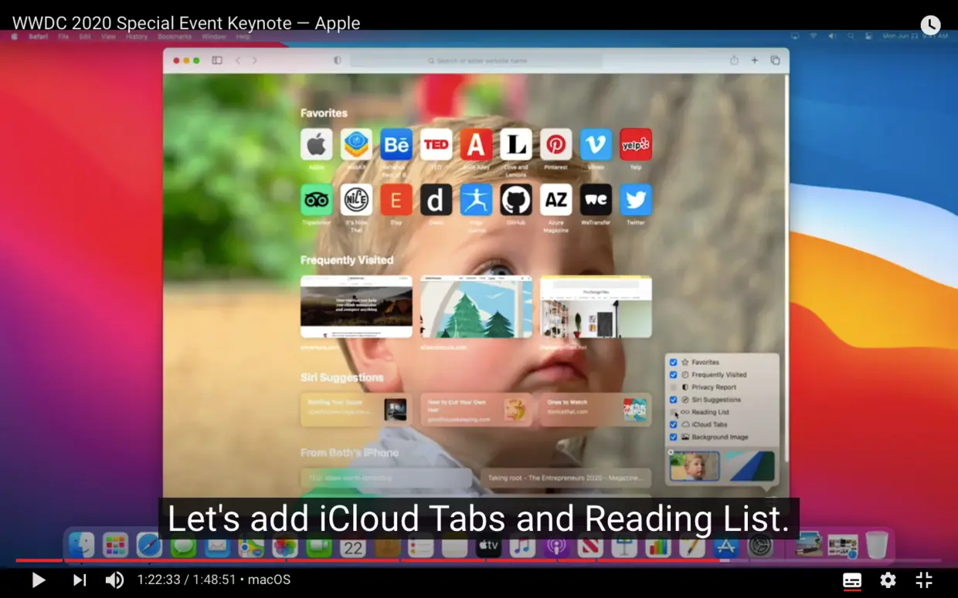
Task: Open the third Frequently Visited thumbnail
Action: point(596,306)
